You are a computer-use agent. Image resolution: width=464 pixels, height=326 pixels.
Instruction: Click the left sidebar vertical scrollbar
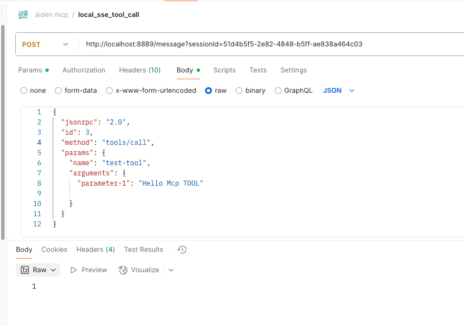[x=3, y=132]
